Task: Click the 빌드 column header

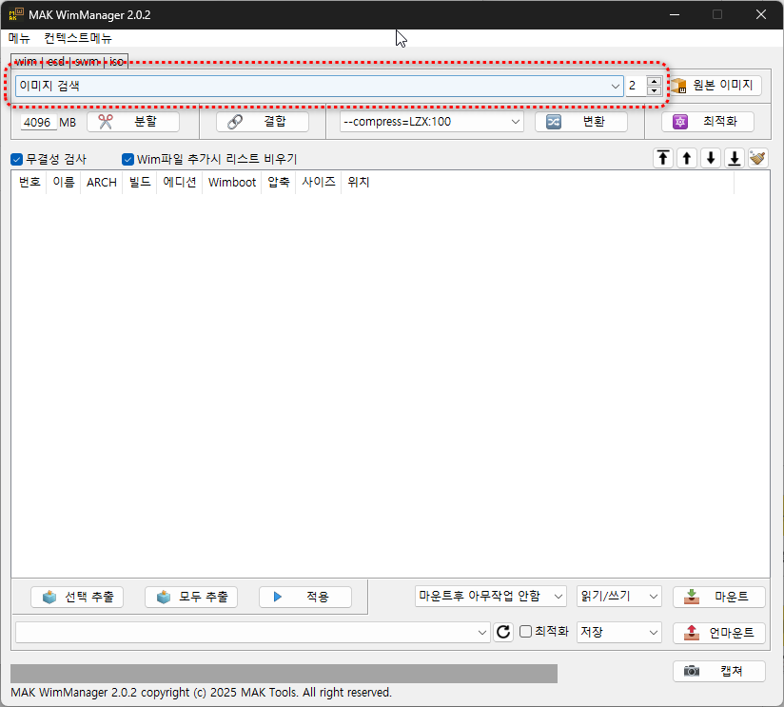Action: click(x=140, y=182)
